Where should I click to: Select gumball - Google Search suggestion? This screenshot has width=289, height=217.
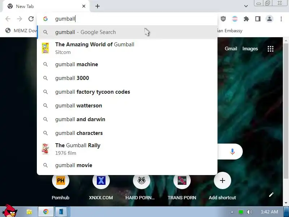(x=127, y=32)
